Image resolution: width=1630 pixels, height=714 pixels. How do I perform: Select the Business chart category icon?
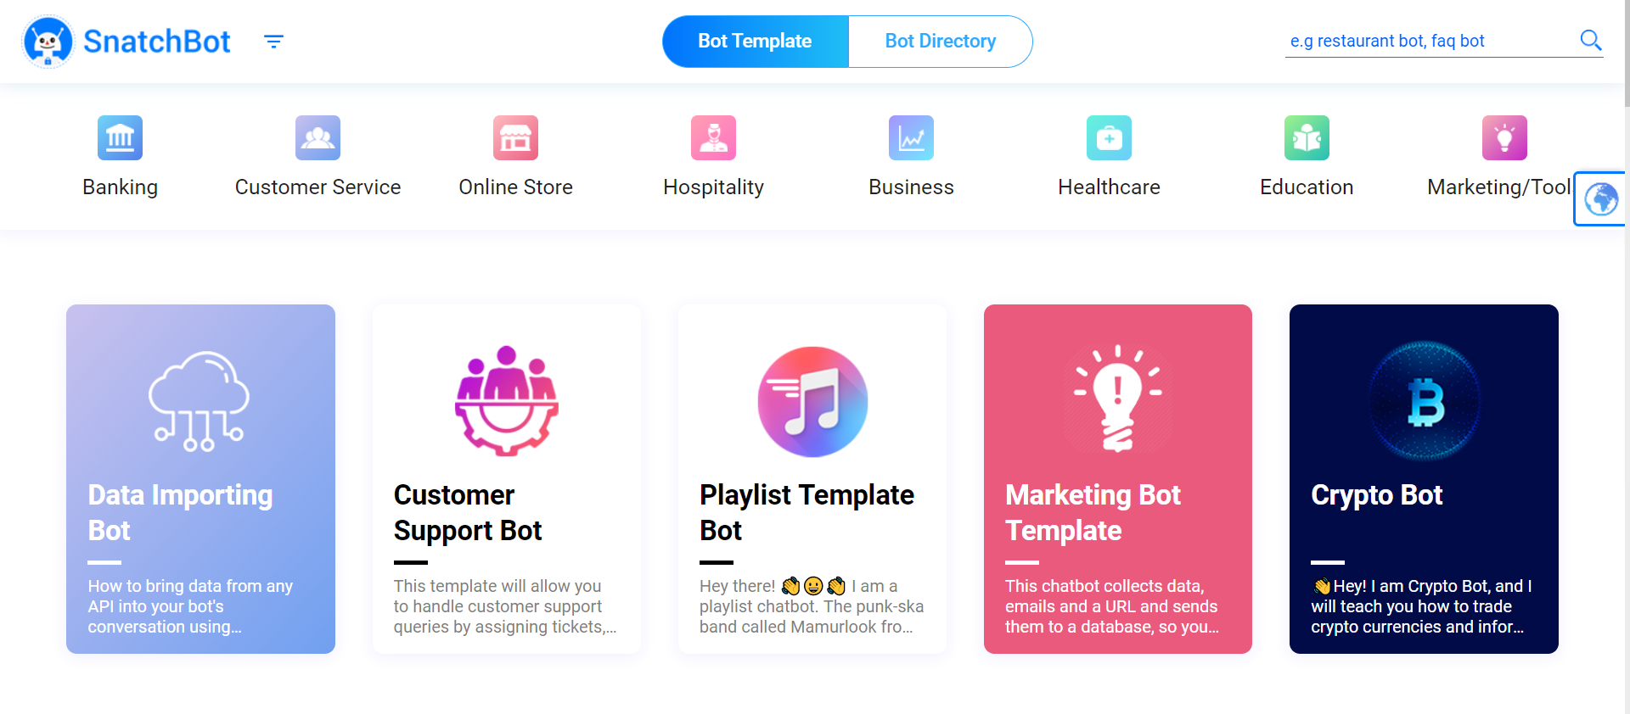(x=911, y=137)
